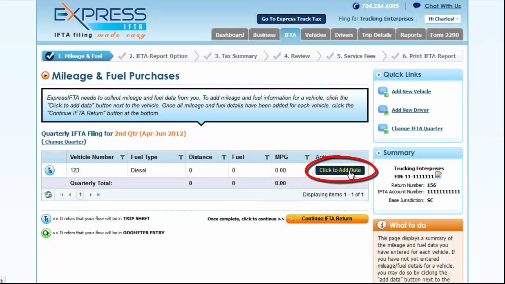The height and width of the screenshot is (284, 505).
Task: Open the Dashboard tab
Action: [x=230, y=35]
